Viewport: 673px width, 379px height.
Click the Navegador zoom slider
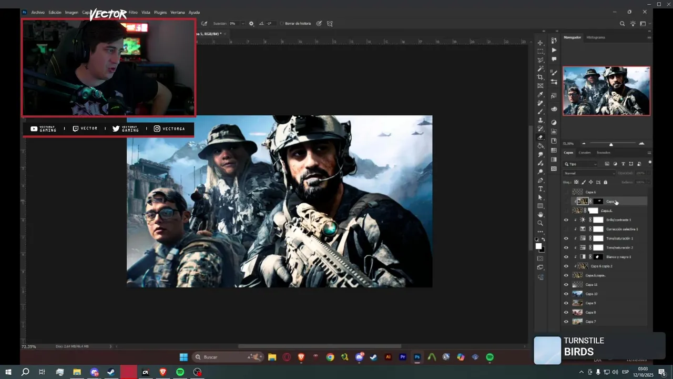tap(611, 144)
